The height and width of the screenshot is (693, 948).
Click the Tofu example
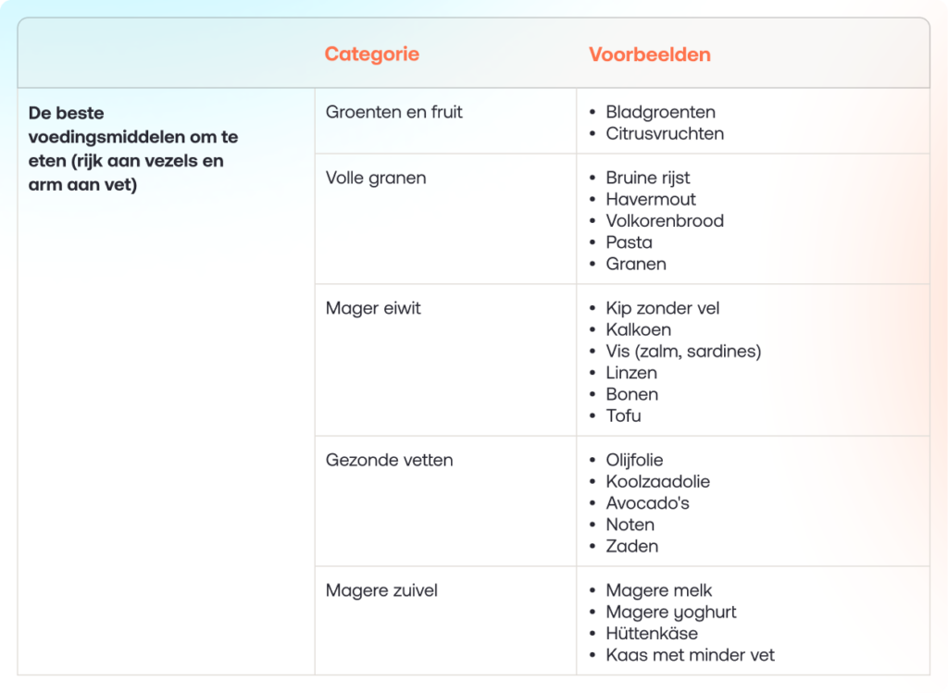pyautogui.click(x=623, y=415)
